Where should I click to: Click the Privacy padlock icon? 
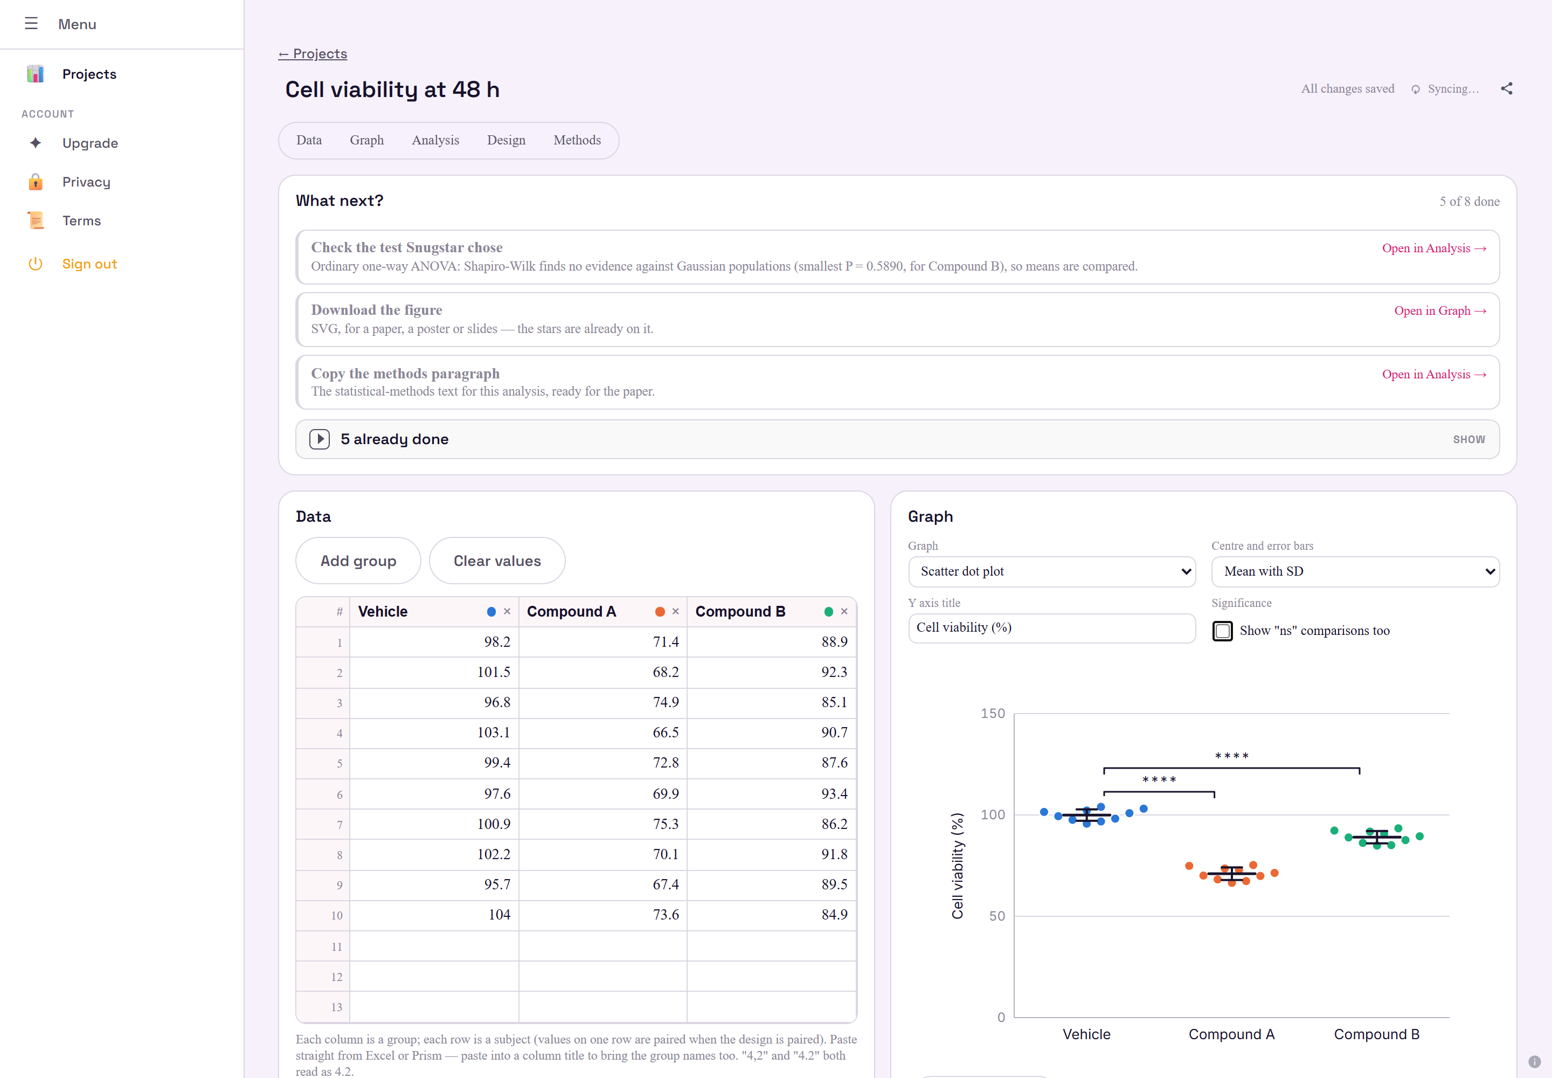[35, 182]
